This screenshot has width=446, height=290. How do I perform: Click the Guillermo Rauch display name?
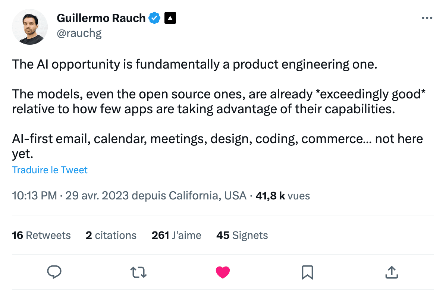pos(101,18)
